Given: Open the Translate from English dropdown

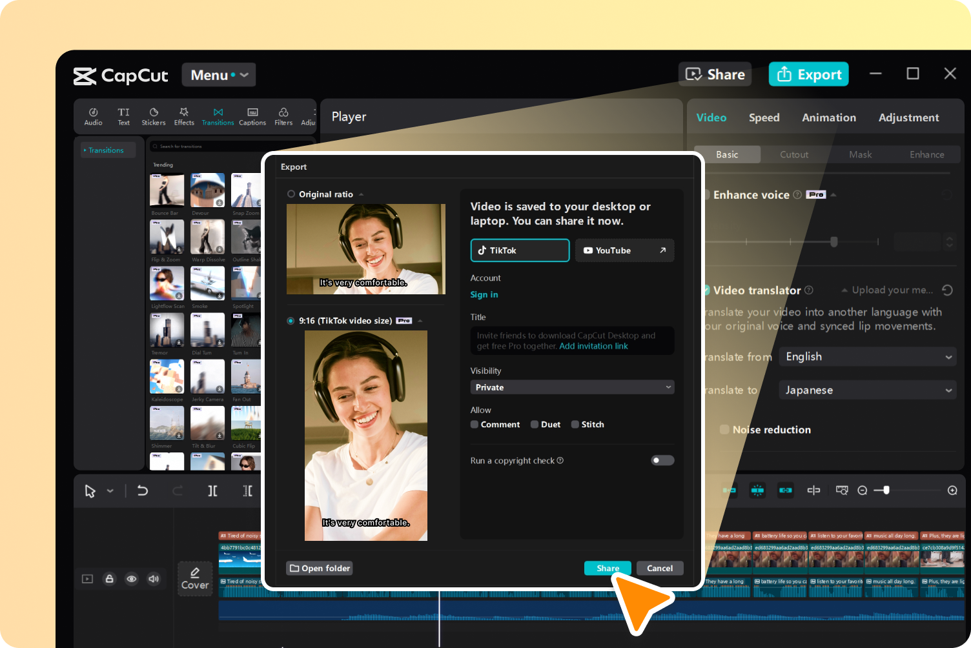Looking at the screenshot, I should [x=868, y=356].
